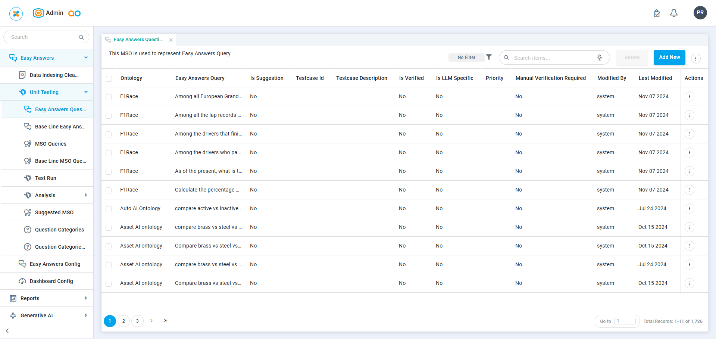Open MSO Queries in the sidebar
This screenshot has height=339, width=716.
51,144
